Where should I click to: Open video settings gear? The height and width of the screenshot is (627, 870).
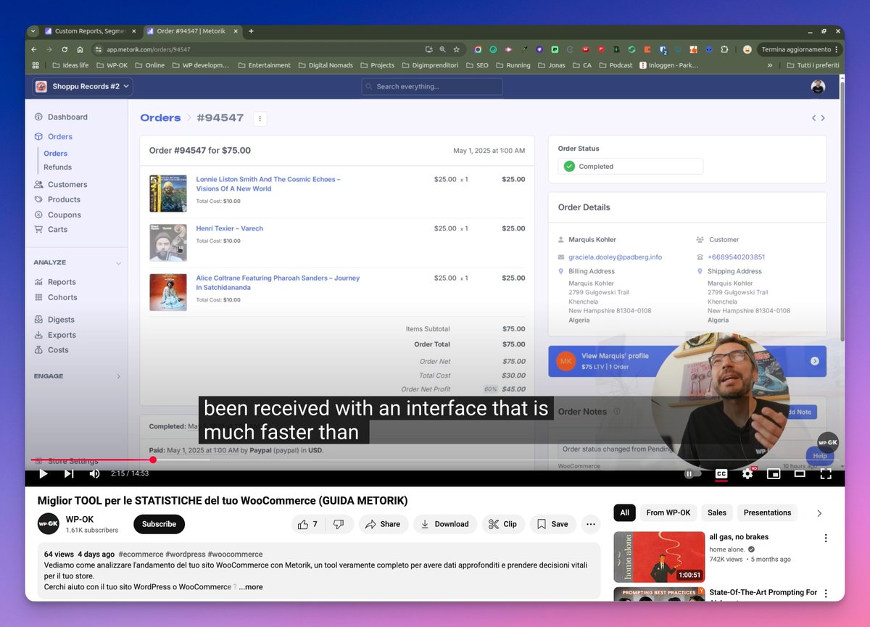(747, 474)
